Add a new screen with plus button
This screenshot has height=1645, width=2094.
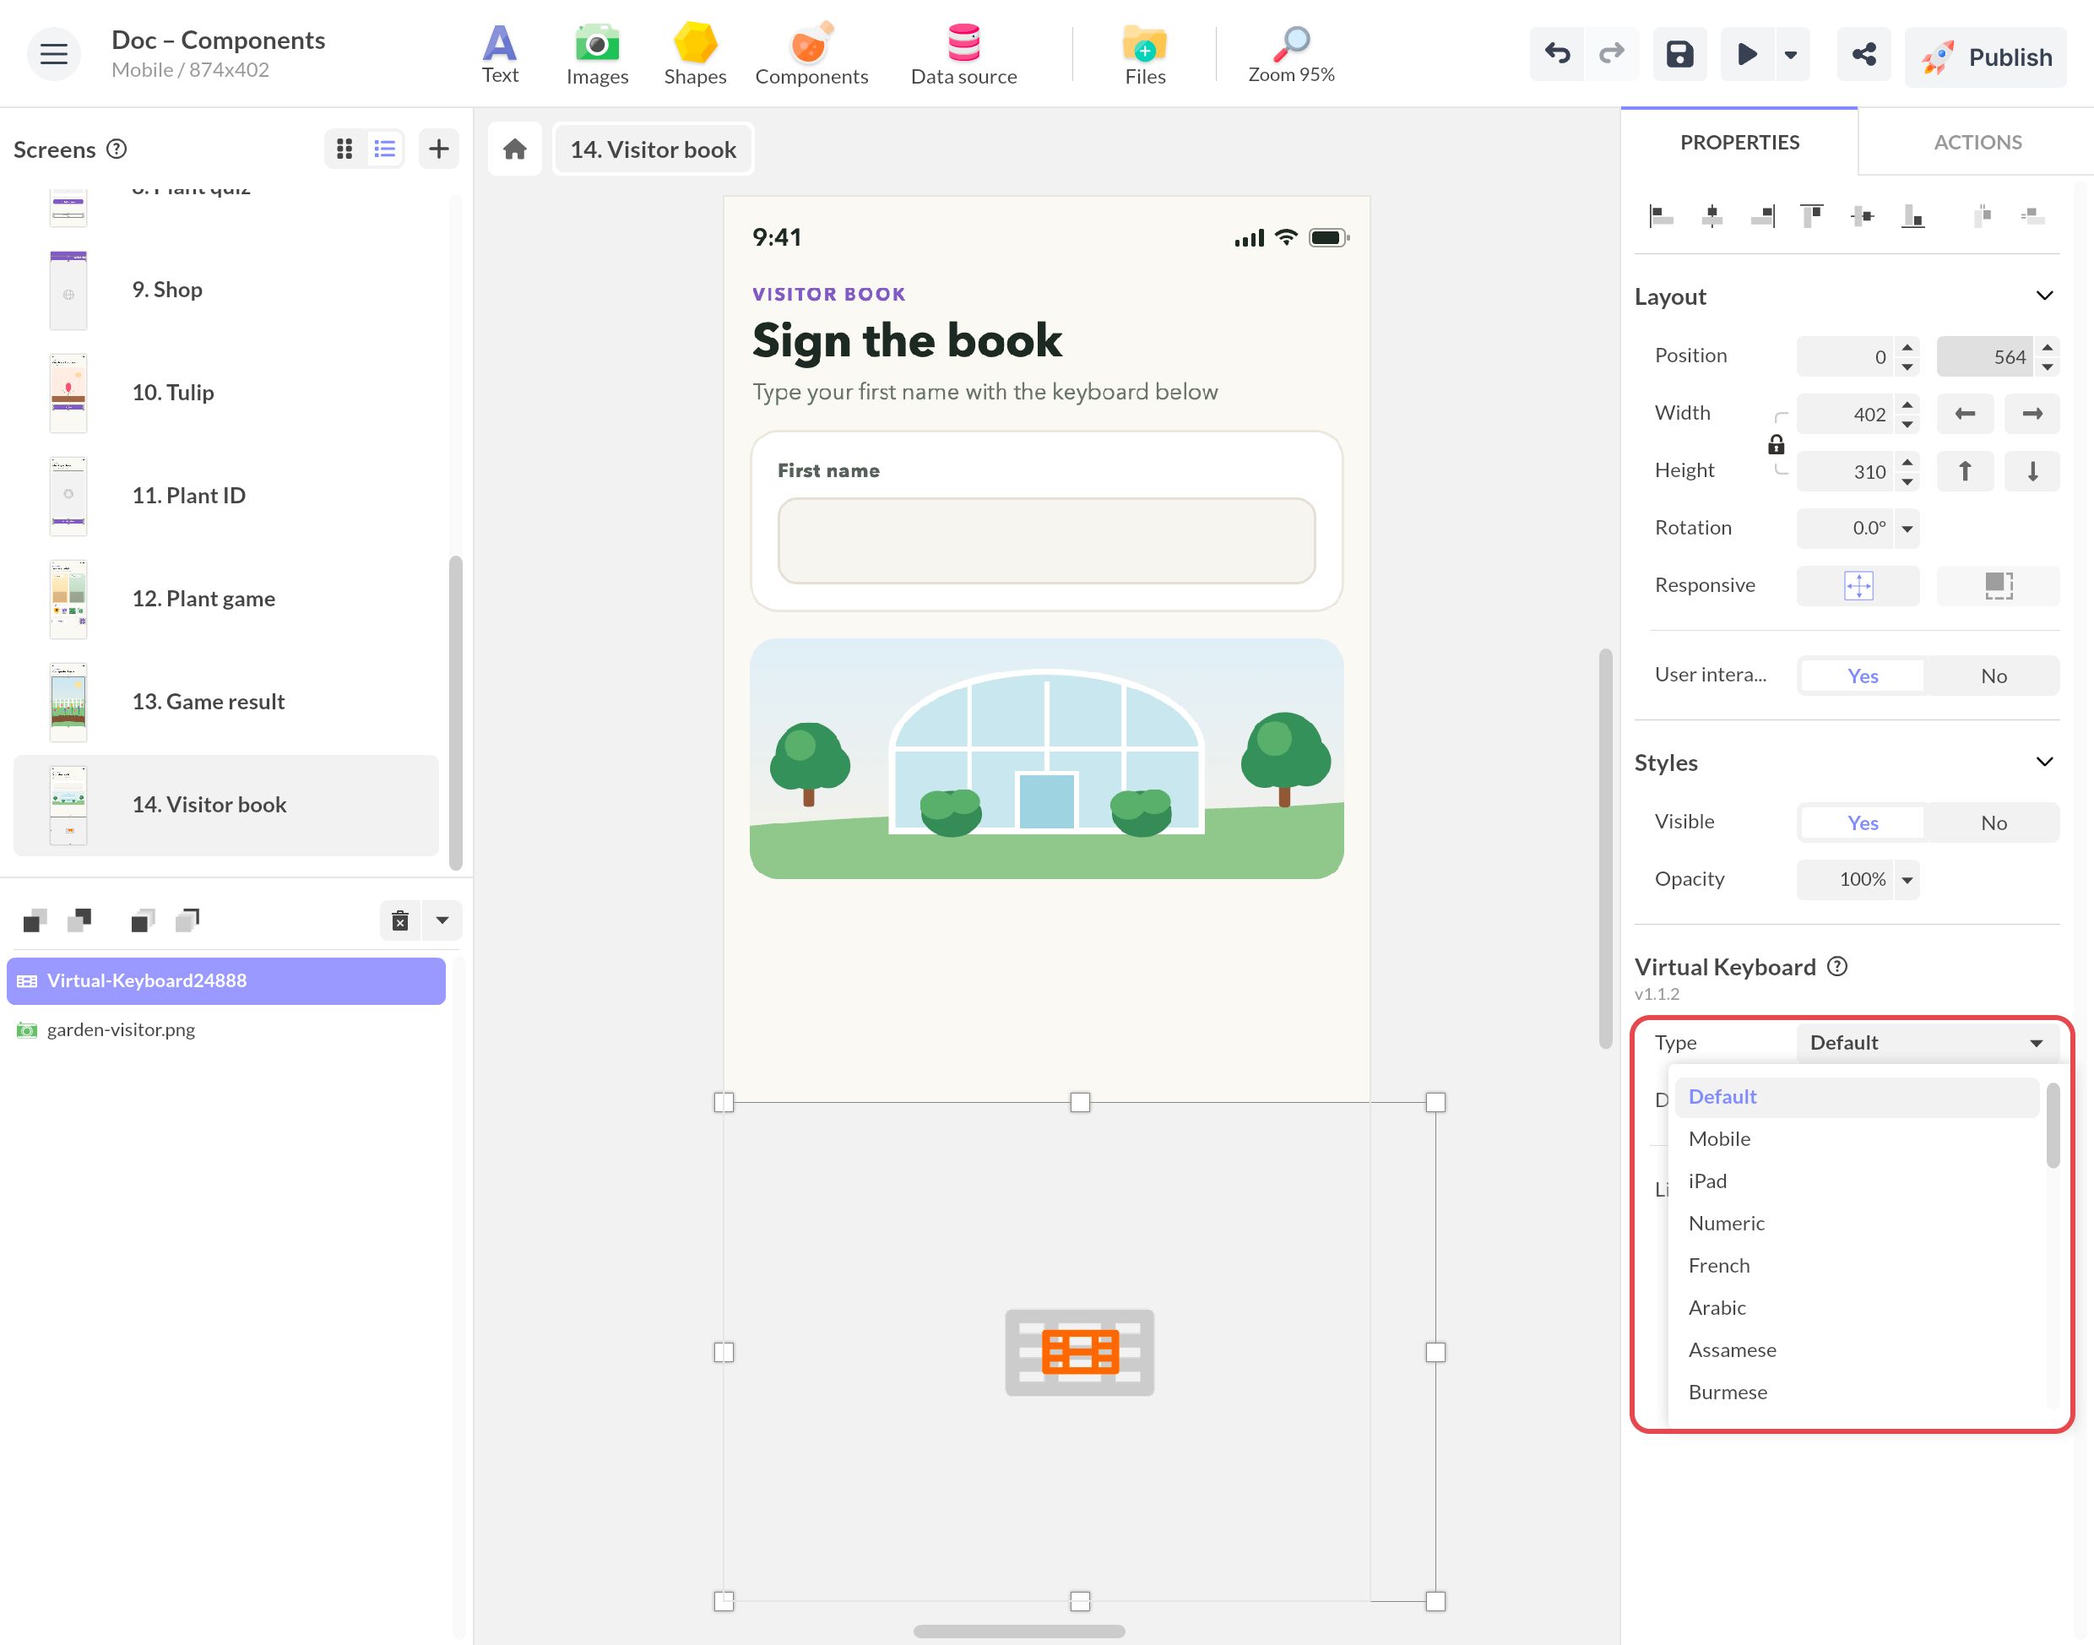coord(439,149)
